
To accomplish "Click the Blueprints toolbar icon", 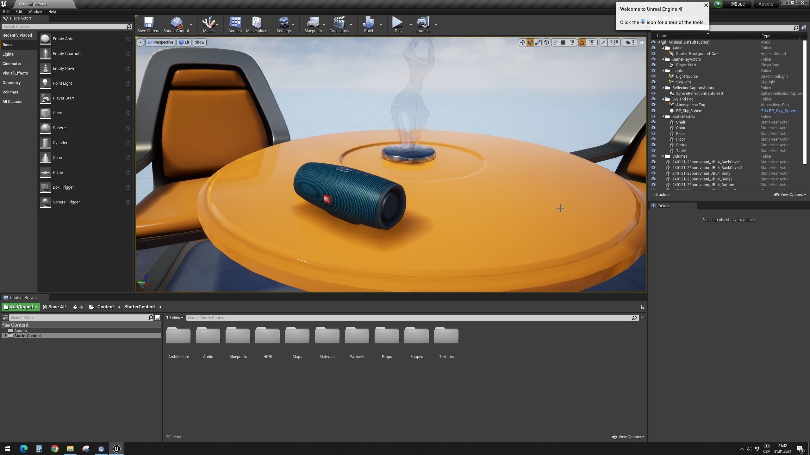I will coord(313,25).
